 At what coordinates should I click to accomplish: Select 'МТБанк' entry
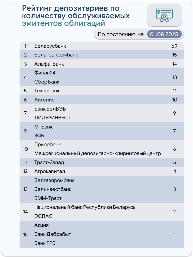pos(43,127)
